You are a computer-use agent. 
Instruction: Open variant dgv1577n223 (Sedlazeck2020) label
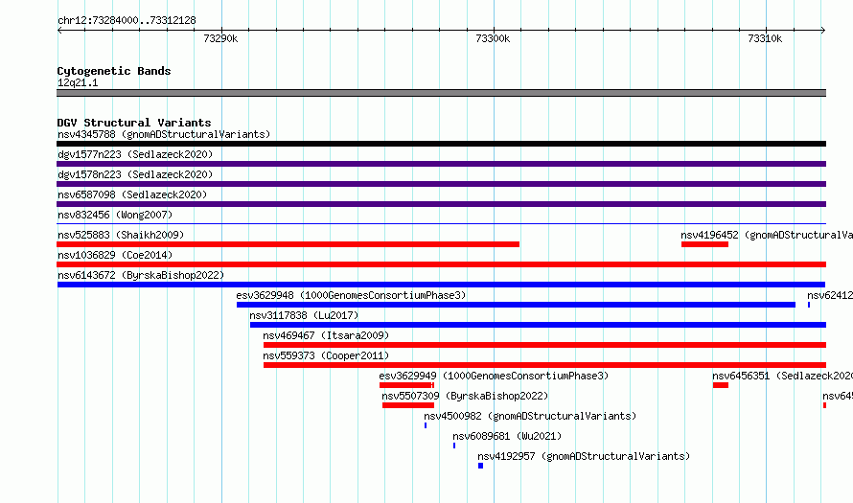pos(135,154)
